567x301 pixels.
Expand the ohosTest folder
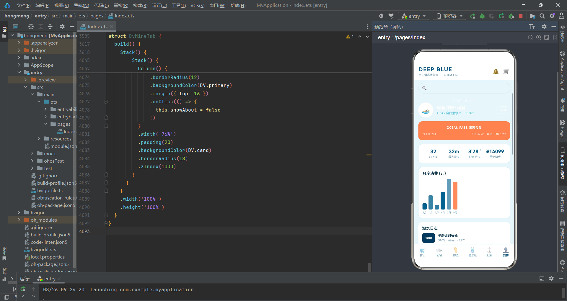click(x=32, y=161)
